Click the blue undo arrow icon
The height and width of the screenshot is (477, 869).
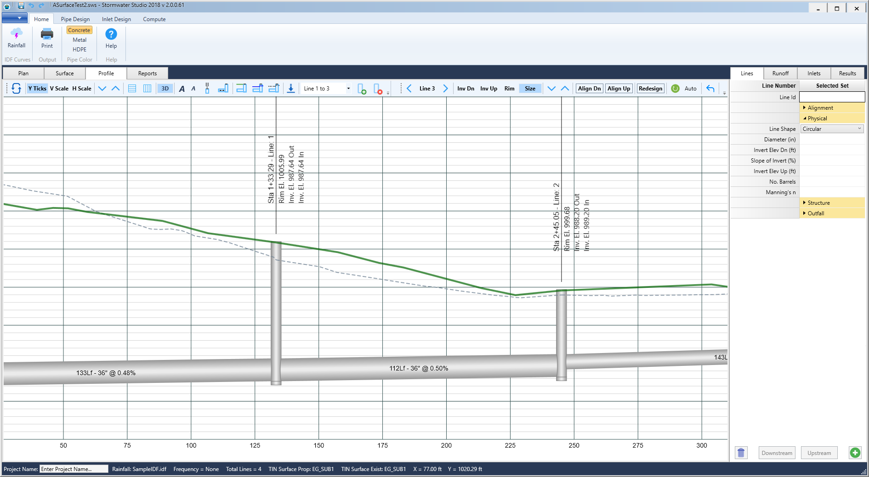(x=710, y=89)
